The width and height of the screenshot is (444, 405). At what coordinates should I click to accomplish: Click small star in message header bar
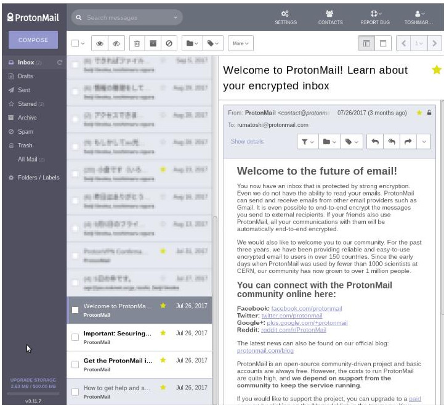click(419, 113)
